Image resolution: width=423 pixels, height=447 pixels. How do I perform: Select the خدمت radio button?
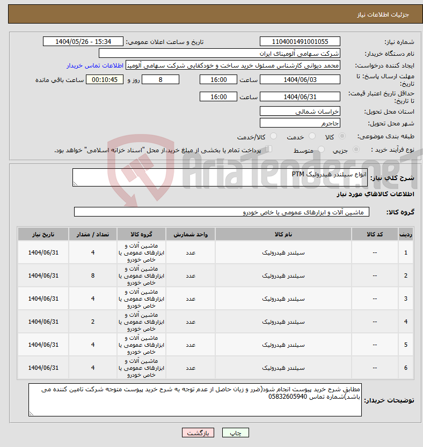(312, 136)
